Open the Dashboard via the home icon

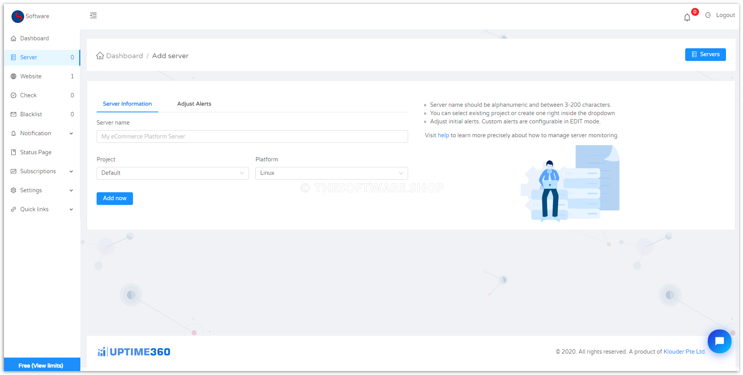[x=14, y=38]
